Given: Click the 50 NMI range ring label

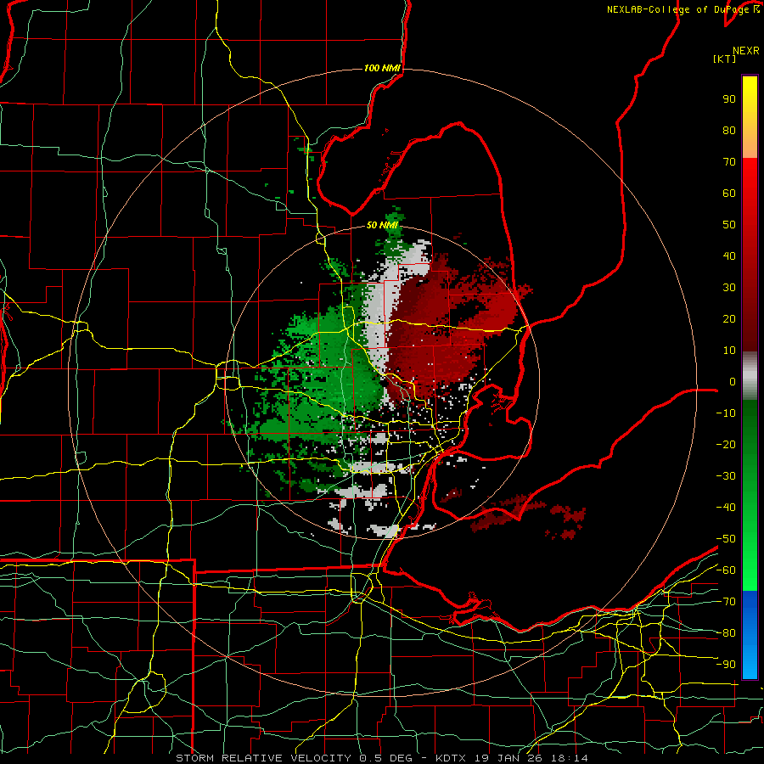Looking at the screenshot, I should [x=382, y=225].
